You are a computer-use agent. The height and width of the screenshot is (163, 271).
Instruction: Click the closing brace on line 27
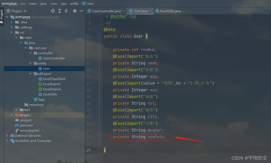[105, 150]
